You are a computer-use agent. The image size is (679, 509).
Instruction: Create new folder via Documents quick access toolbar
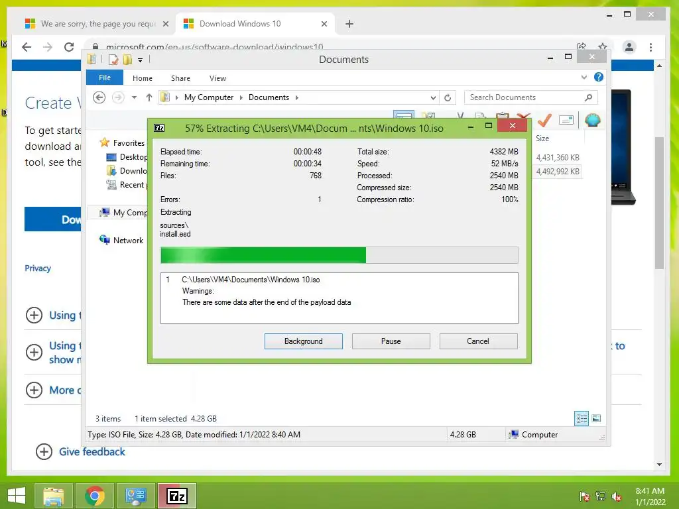(127, 60)
